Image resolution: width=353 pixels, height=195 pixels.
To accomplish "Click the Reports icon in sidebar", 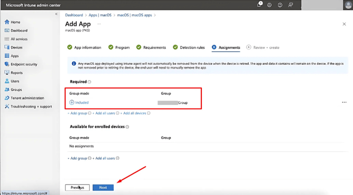I will click(7, 73).
